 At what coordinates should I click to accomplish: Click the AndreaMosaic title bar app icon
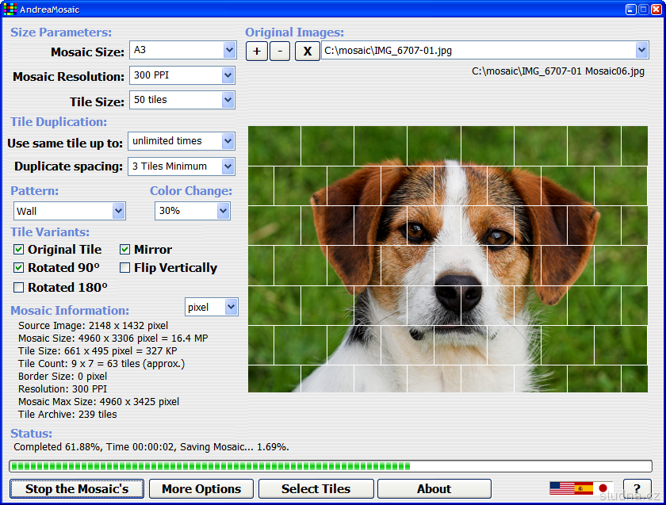pos(10,10)
